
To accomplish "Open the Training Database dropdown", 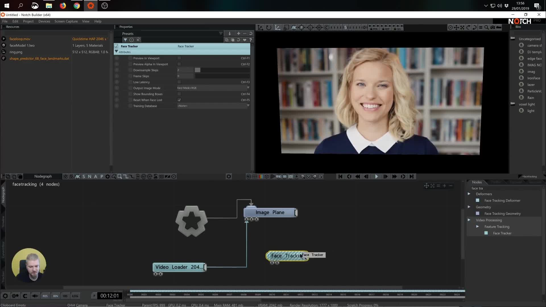I will tap(213, 106).
